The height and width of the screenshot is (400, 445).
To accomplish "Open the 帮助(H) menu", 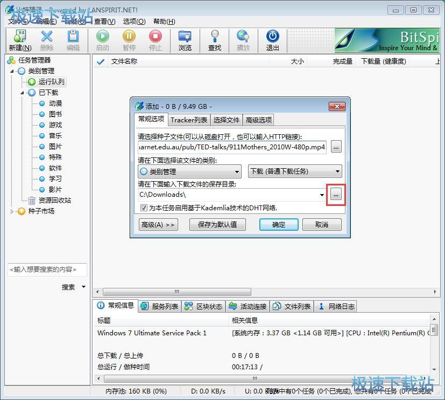I will coord(164,22).
